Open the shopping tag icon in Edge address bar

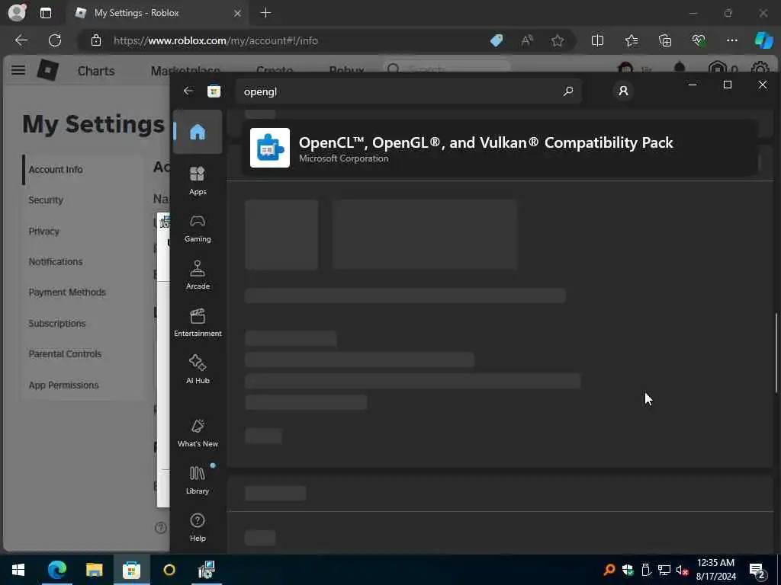(497, 40)
